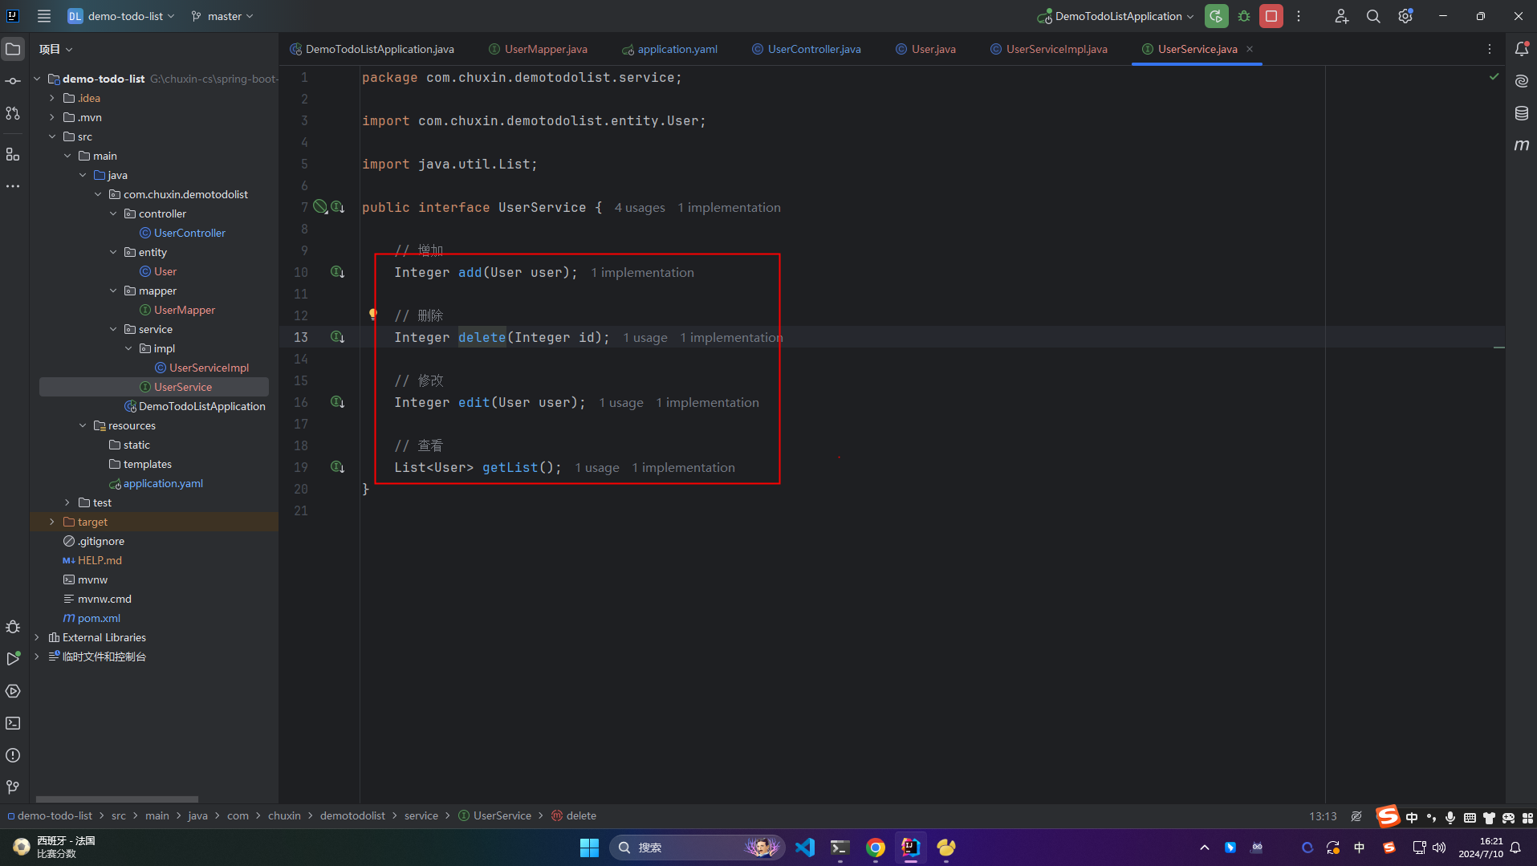Open demo-todo-list project dropdown

(120, 16)
